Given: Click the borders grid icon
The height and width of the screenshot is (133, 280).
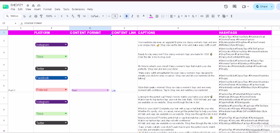Looking at the screenshot, I should click(157, 16).
